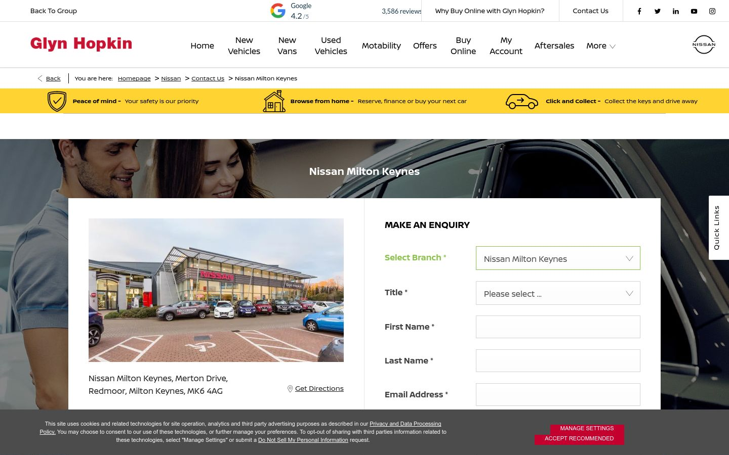Open Aftersales menu item
Image resolution: width=729 pixels, height=455 pixels.
point(554,45)
